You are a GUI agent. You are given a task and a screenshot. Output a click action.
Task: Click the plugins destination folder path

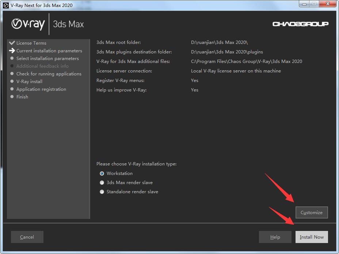227,52
